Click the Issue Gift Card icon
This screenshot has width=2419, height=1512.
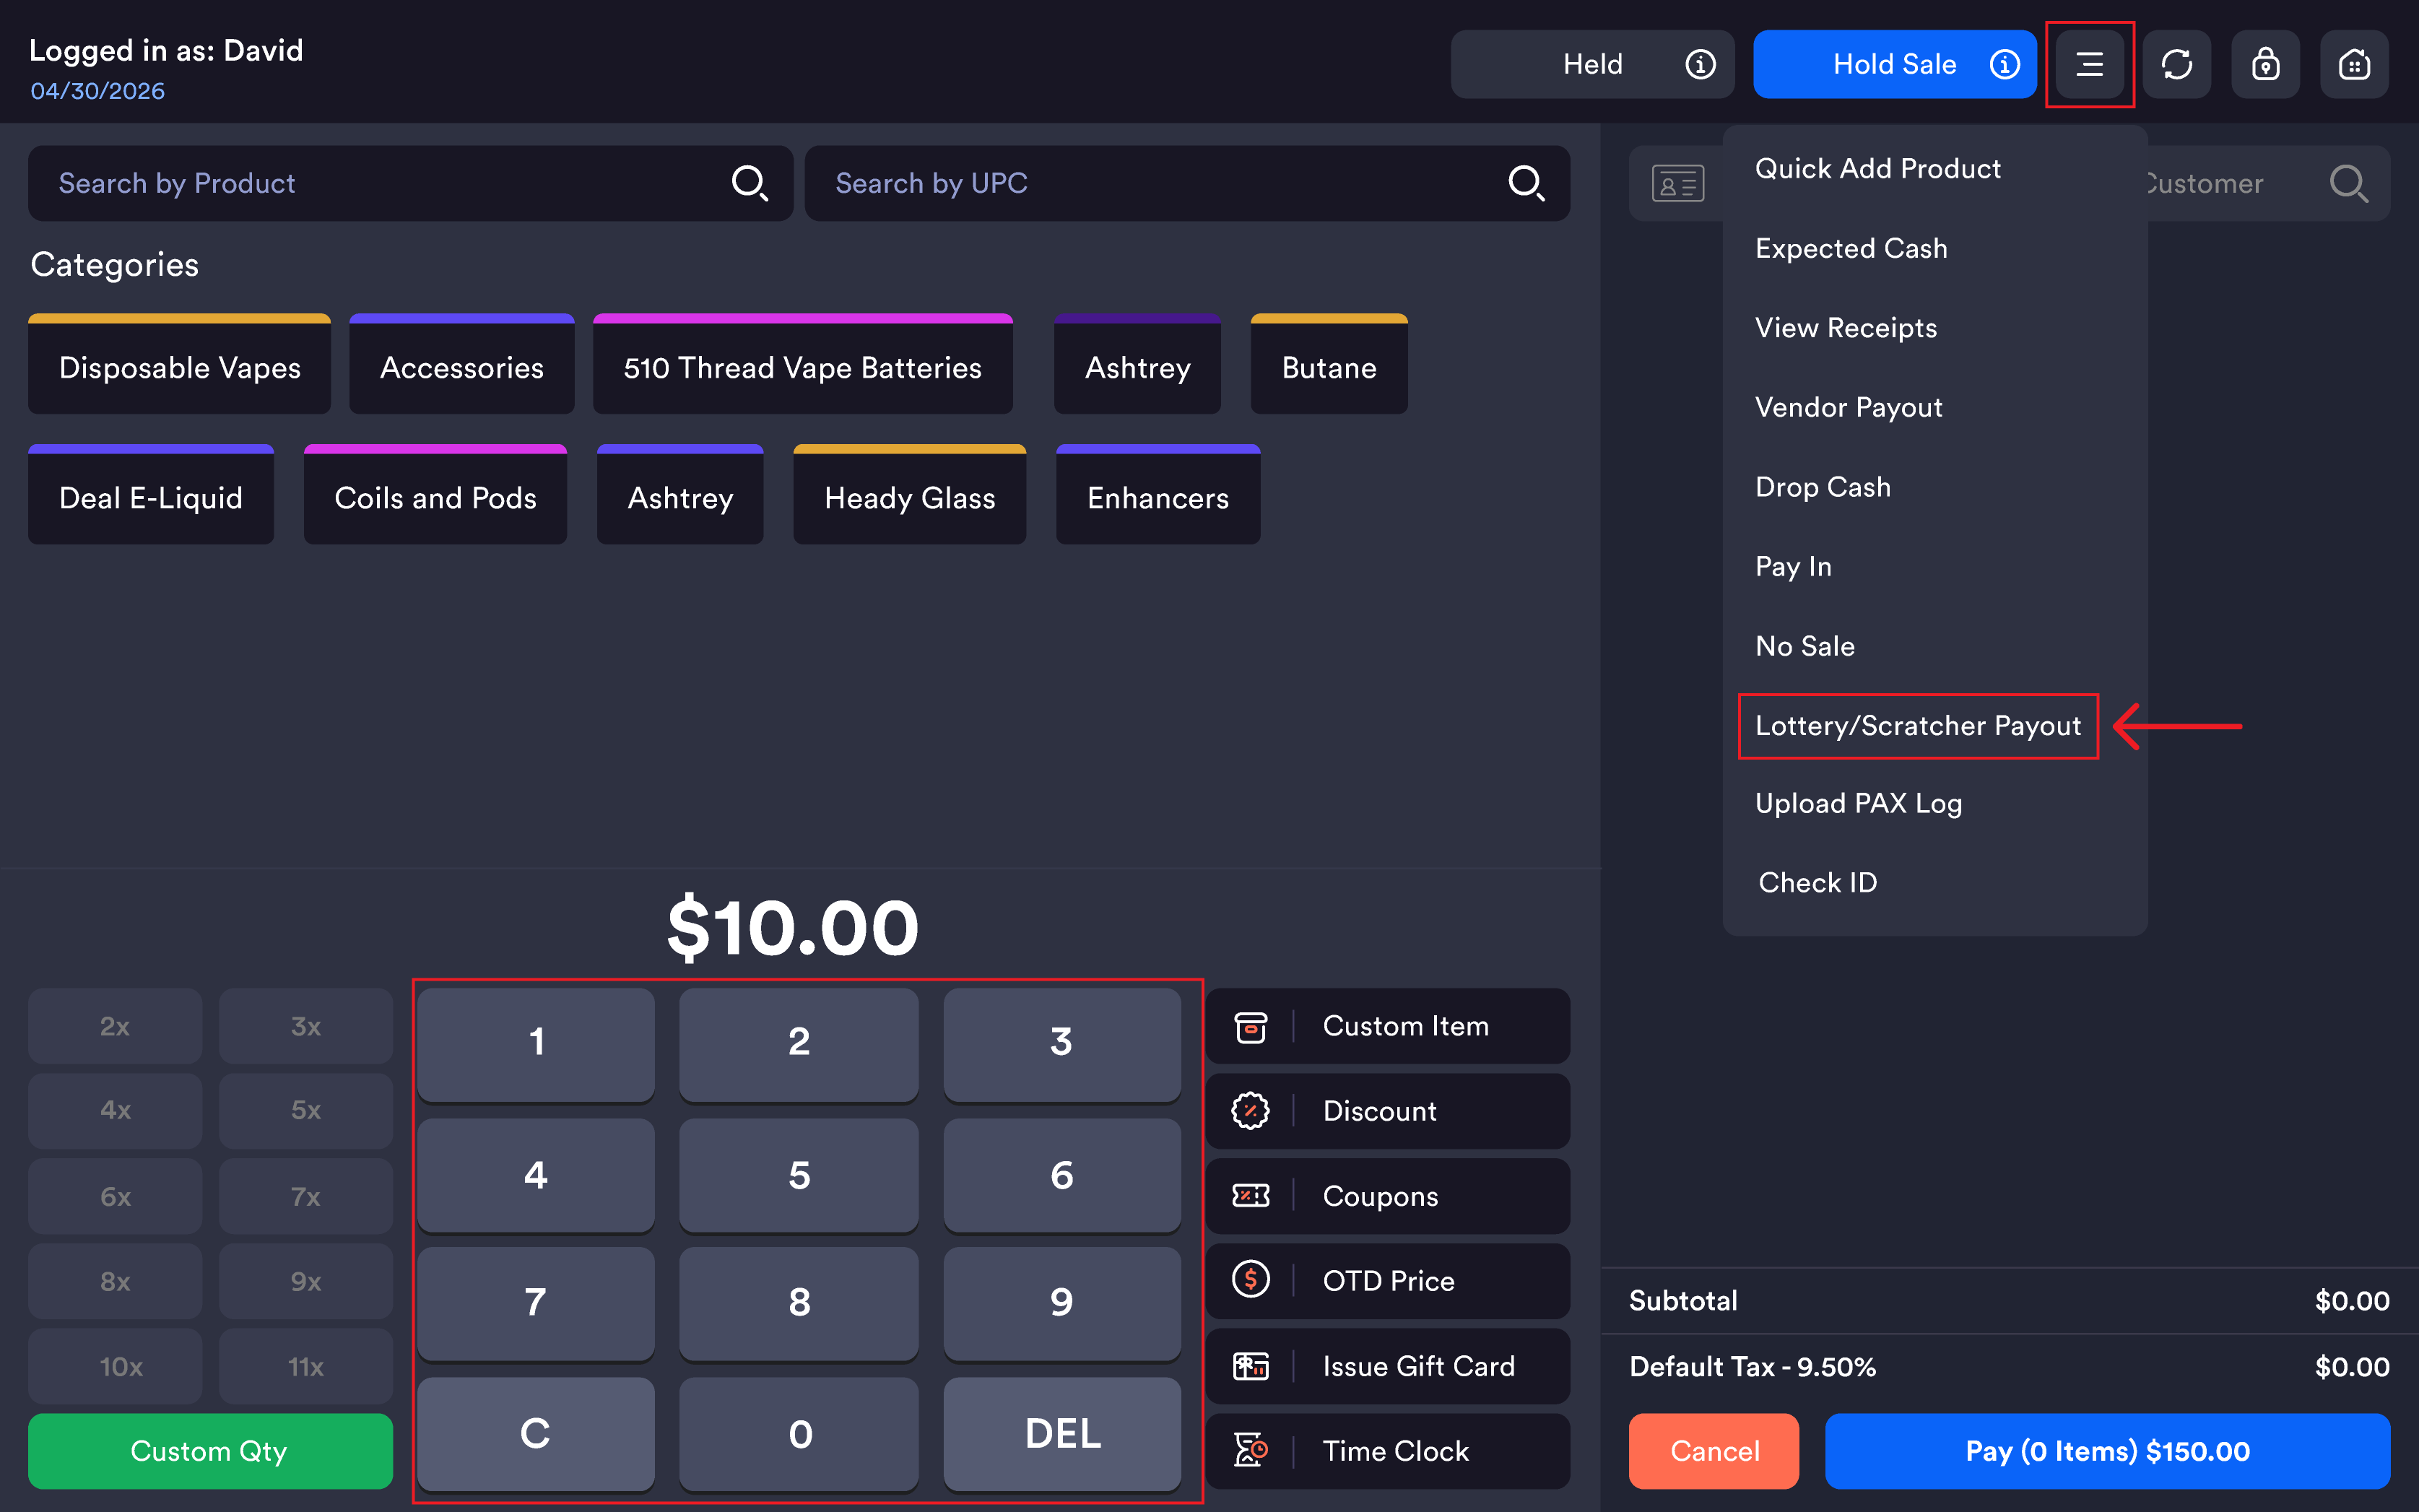point(1250,1366)
